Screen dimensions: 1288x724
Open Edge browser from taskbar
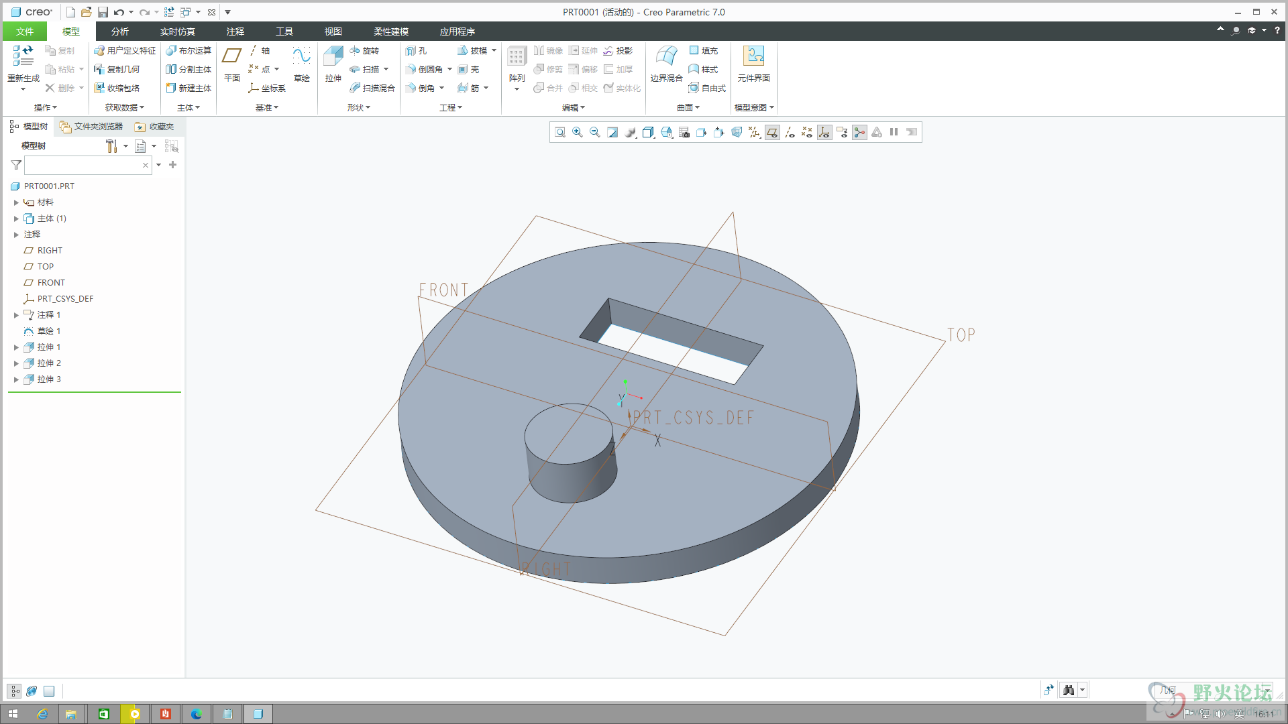click(x=197, y=714)
